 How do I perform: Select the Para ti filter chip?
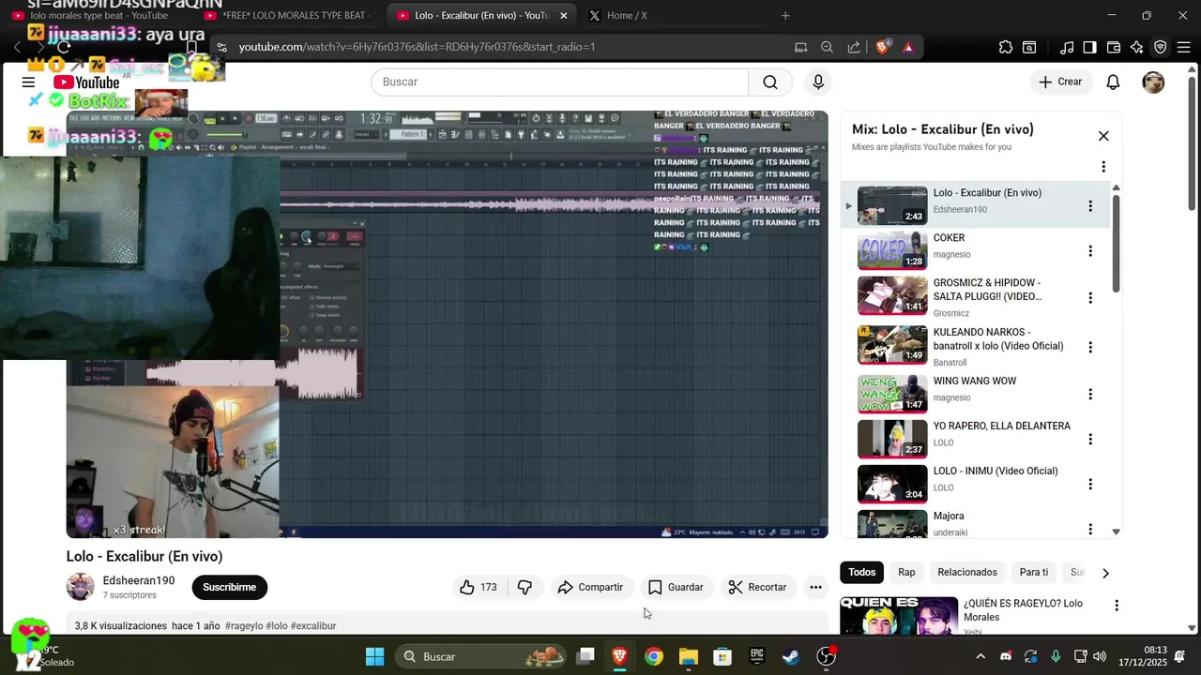tap(1034, 572)
